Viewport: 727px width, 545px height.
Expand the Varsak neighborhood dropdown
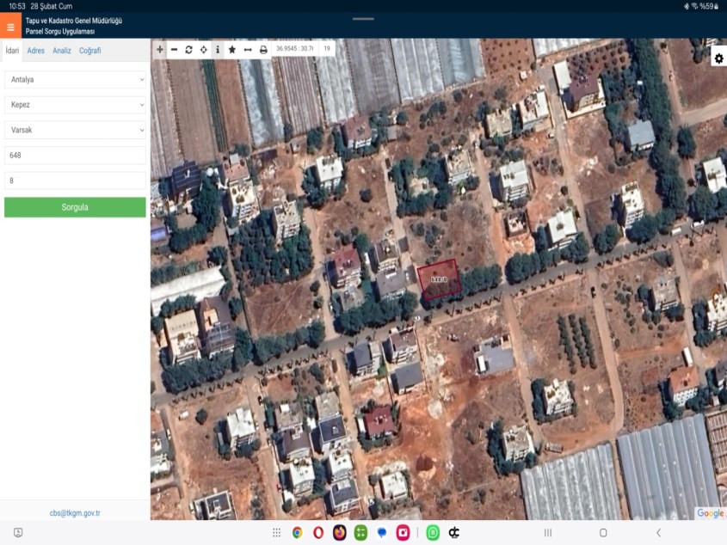[x=75, y=130]
